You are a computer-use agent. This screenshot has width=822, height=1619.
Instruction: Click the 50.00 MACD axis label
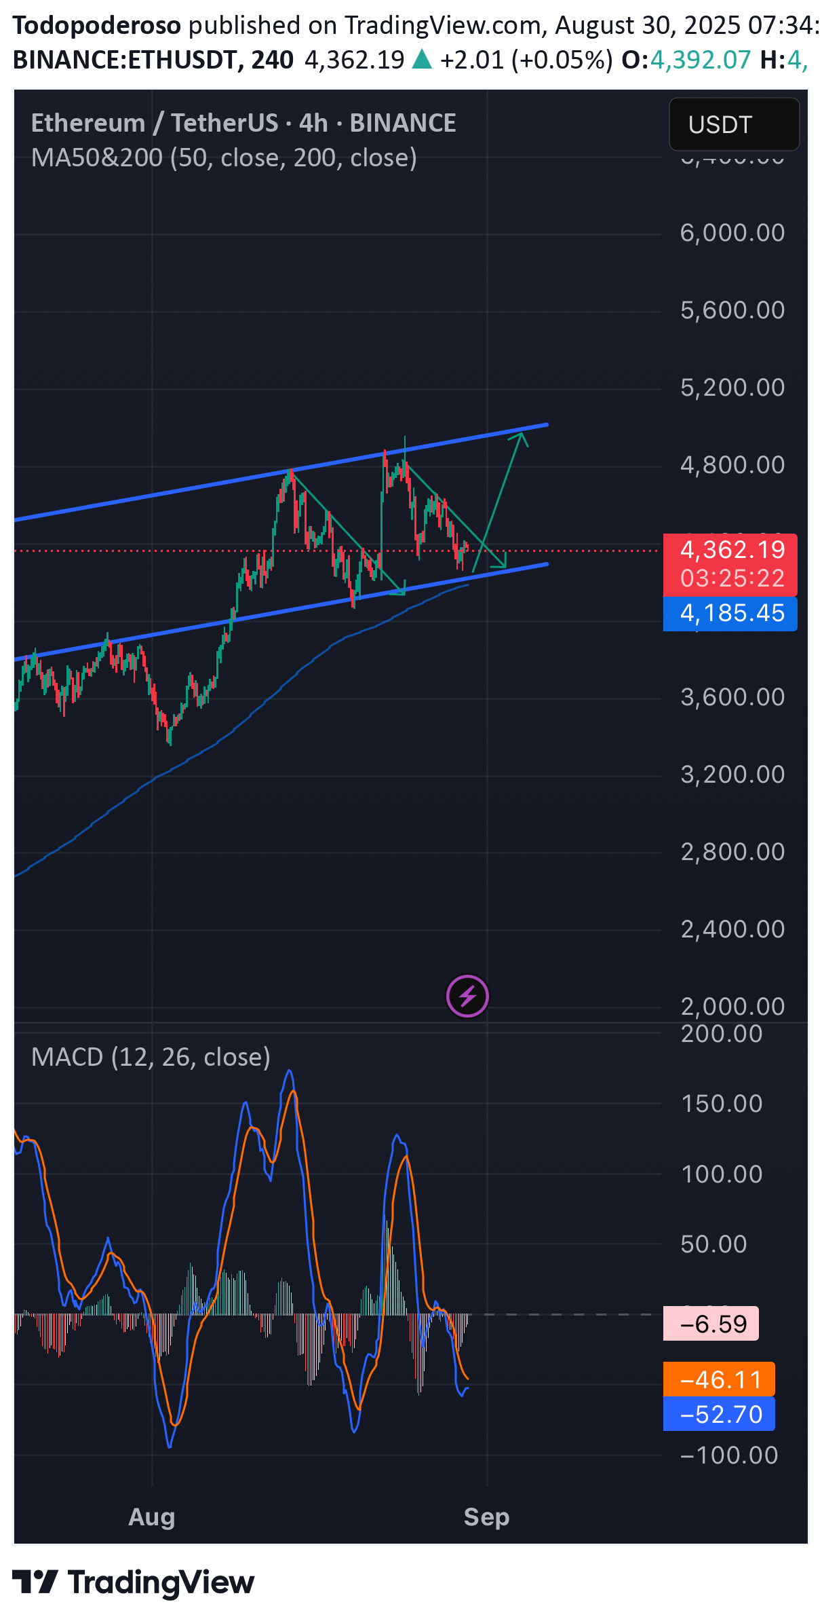[x=713, y=1244]
